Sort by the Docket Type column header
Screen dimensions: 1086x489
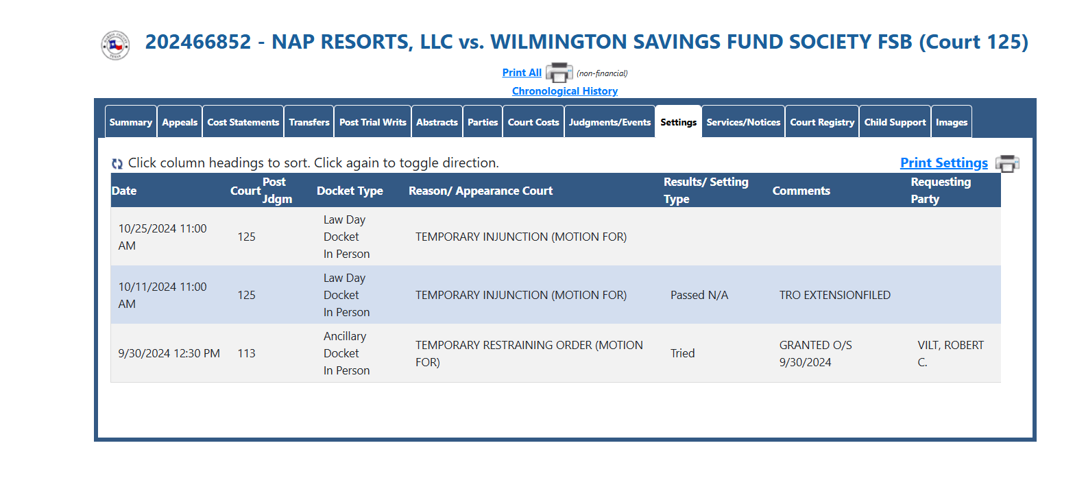click(x=350, y=191)
